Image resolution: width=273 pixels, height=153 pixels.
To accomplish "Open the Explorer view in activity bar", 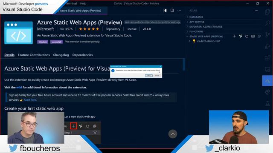I will point(267,12).
